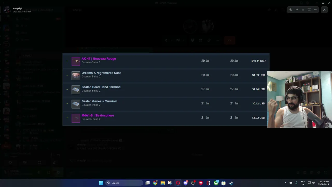Close the image viewer overlay

(x=324, y=10)
